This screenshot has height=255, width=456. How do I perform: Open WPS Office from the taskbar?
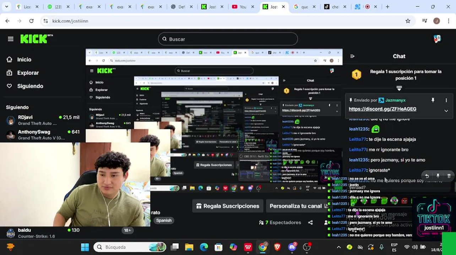click(x=248, y=247)
